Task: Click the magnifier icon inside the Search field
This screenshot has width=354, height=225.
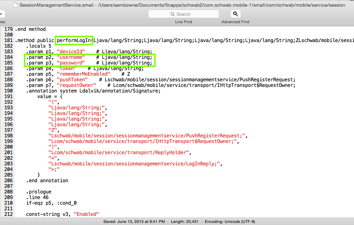Action: point(172,14)
